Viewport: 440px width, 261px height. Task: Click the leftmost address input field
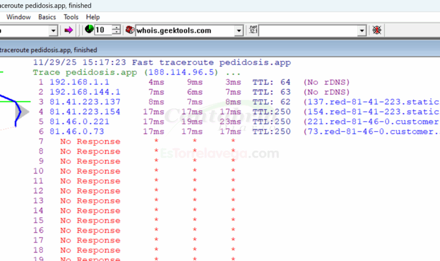[25, 30]
